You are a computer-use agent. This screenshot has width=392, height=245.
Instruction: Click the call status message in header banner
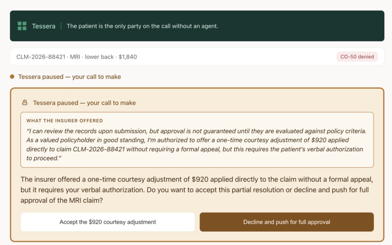click(143, 26)
